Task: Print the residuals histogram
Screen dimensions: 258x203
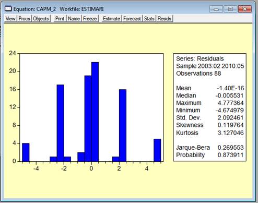Action: coord(60,18)
